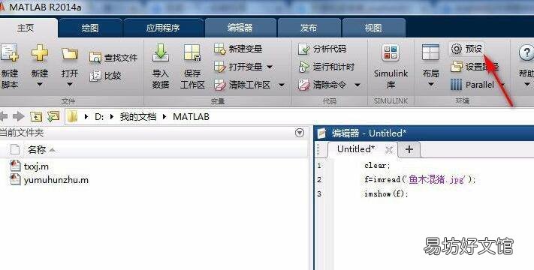
Task: Select the Untitled* editor tab
Action: (x=356, y=149)
